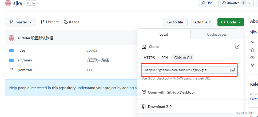
Task: Click the clone URL text field
Action: (x=184, y=70)
